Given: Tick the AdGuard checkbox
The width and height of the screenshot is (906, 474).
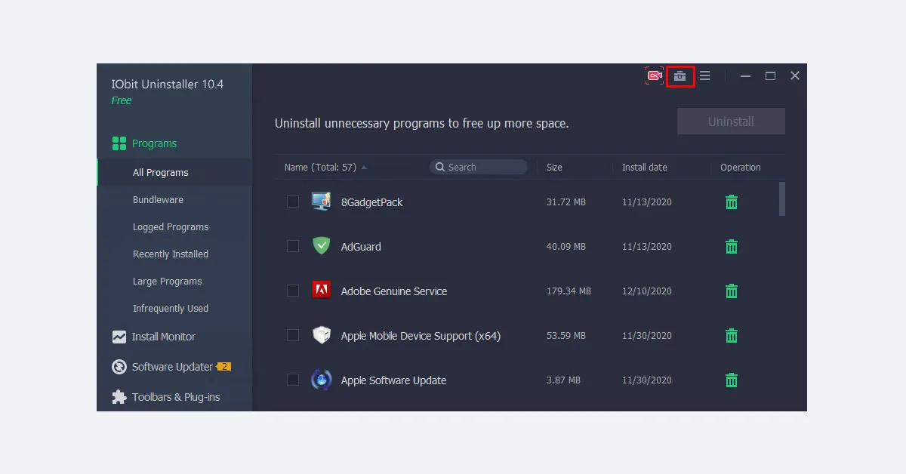Looking at the screenshot, I should (x=293, y=246).
